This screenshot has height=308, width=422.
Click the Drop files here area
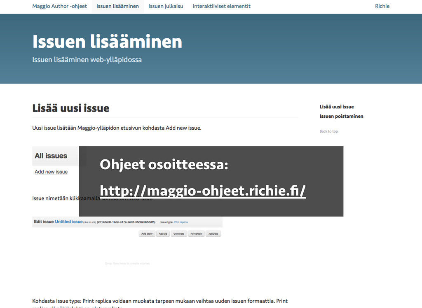pos(127,264)
